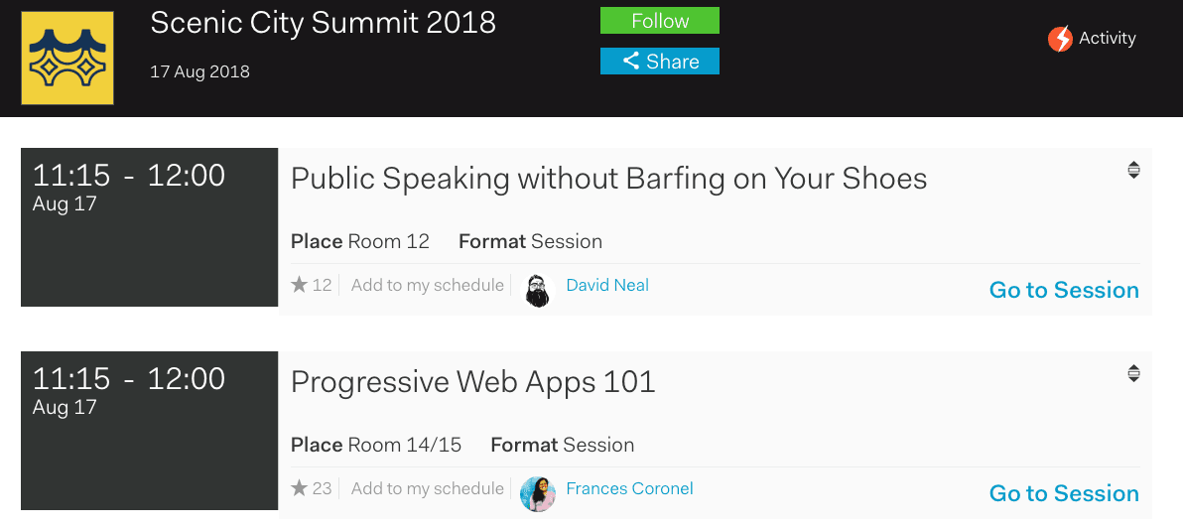1183x528 pixels.
Task: Open the Activity menu item
Action: [x=1107, y=39]
